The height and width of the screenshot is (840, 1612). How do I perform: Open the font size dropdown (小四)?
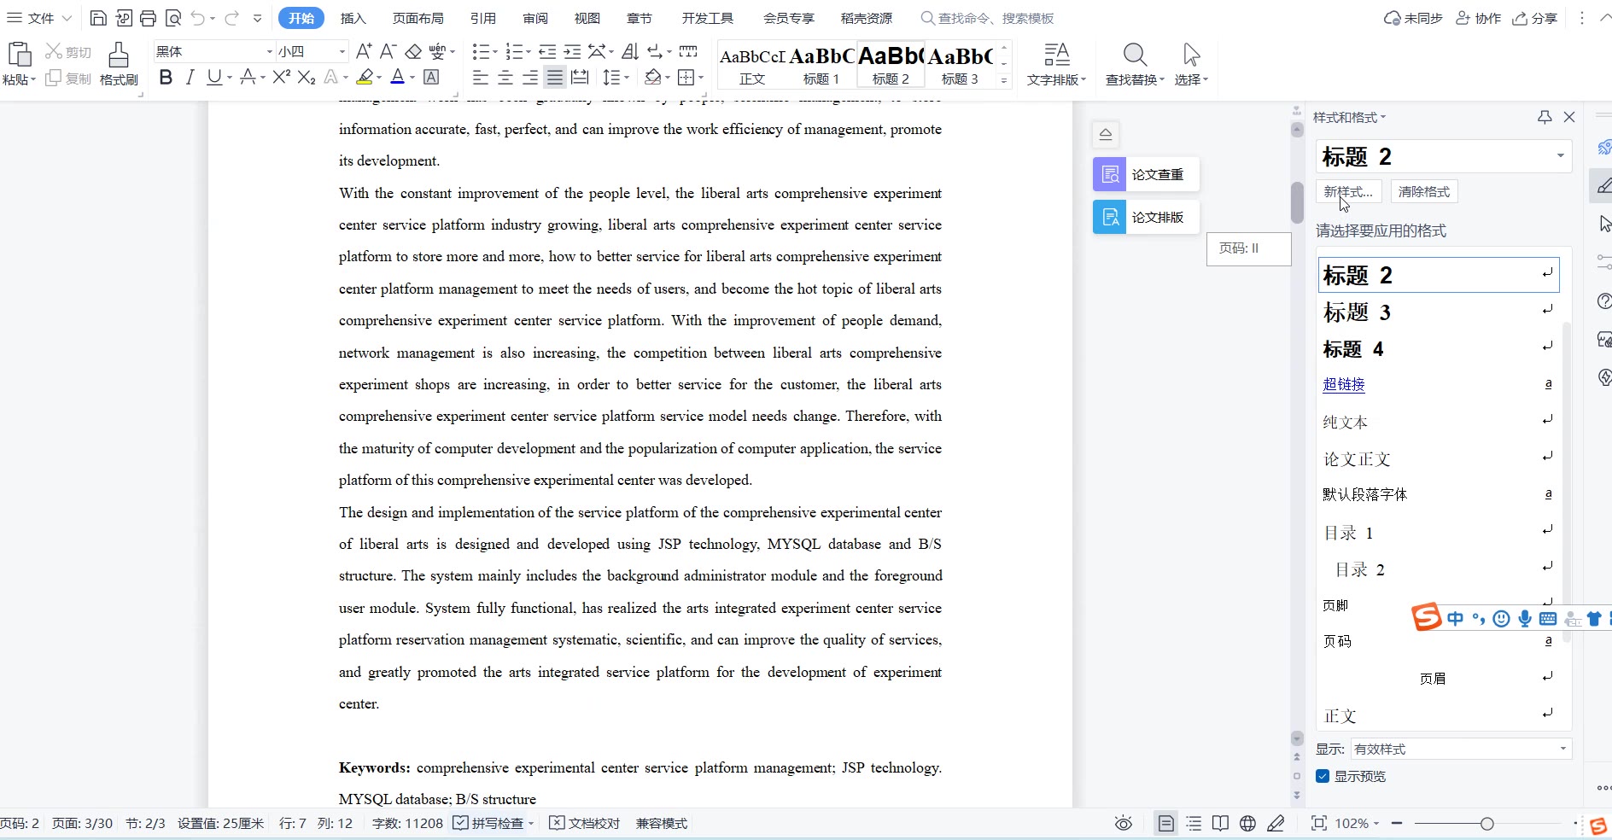[x=342, y=51]
